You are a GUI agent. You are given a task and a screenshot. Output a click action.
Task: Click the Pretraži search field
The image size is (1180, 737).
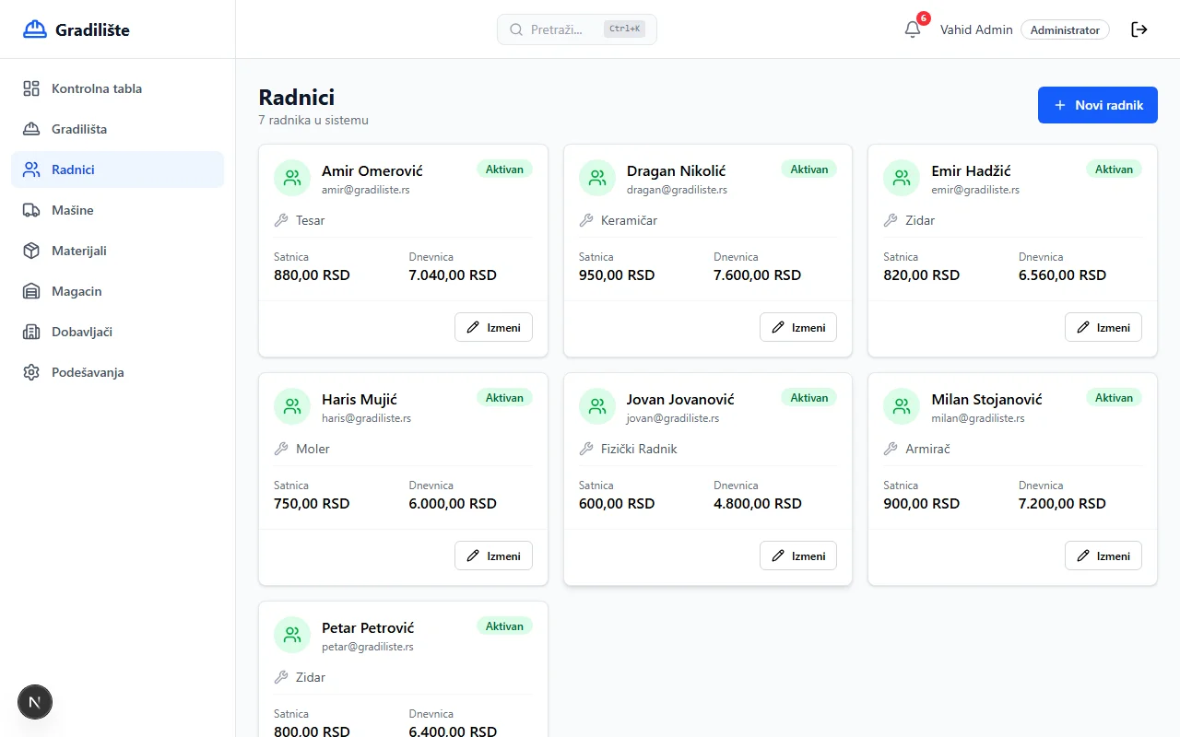[x=576, y=29]
